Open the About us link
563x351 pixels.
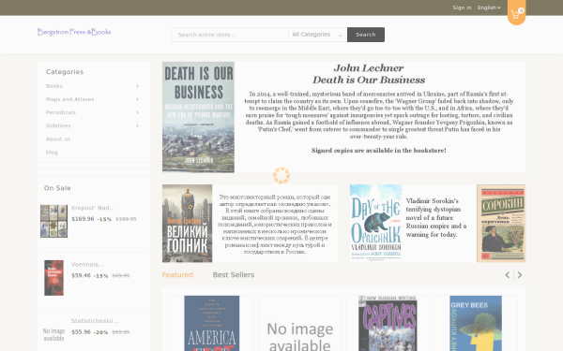click(x=58, y=139)
